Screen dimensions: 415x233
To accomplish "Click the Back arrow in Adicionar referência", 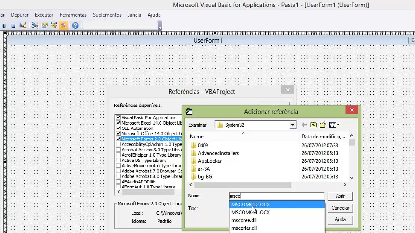I will 304,125.
